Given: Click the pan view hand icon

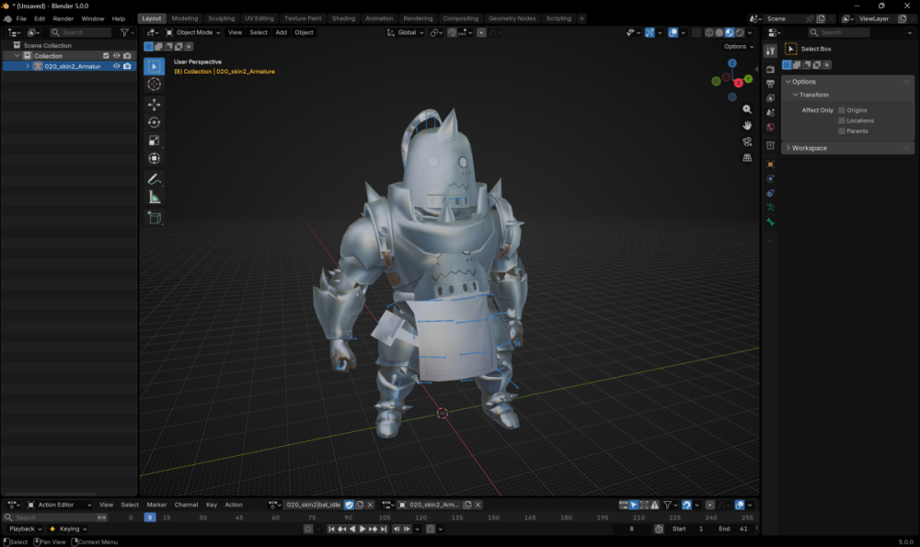Looking at the screenshot, I should click(x=747, y=125).
